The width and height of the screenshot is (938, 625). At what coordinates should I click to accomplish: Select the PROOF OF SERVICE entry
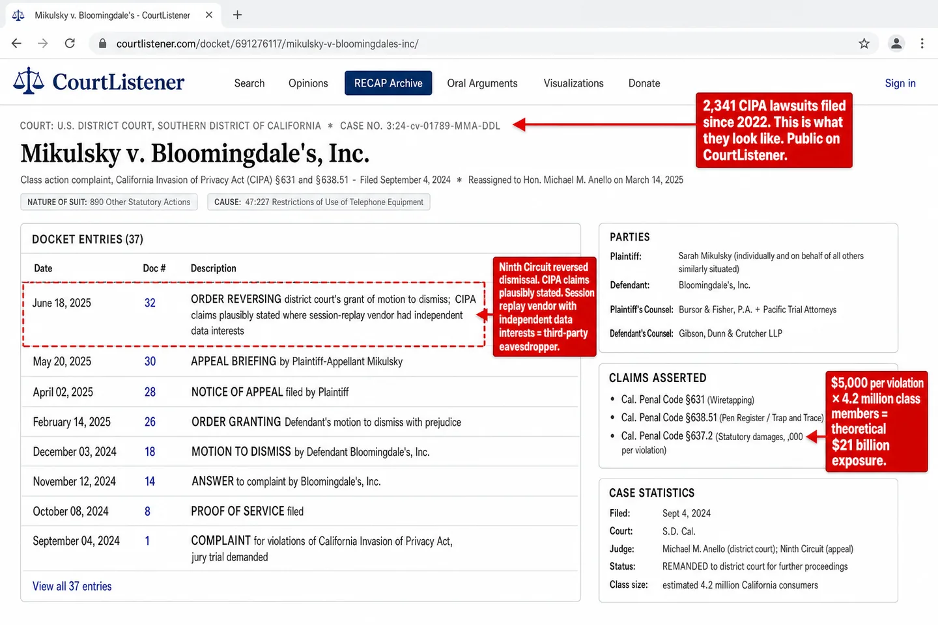click(x=248, y=512)
